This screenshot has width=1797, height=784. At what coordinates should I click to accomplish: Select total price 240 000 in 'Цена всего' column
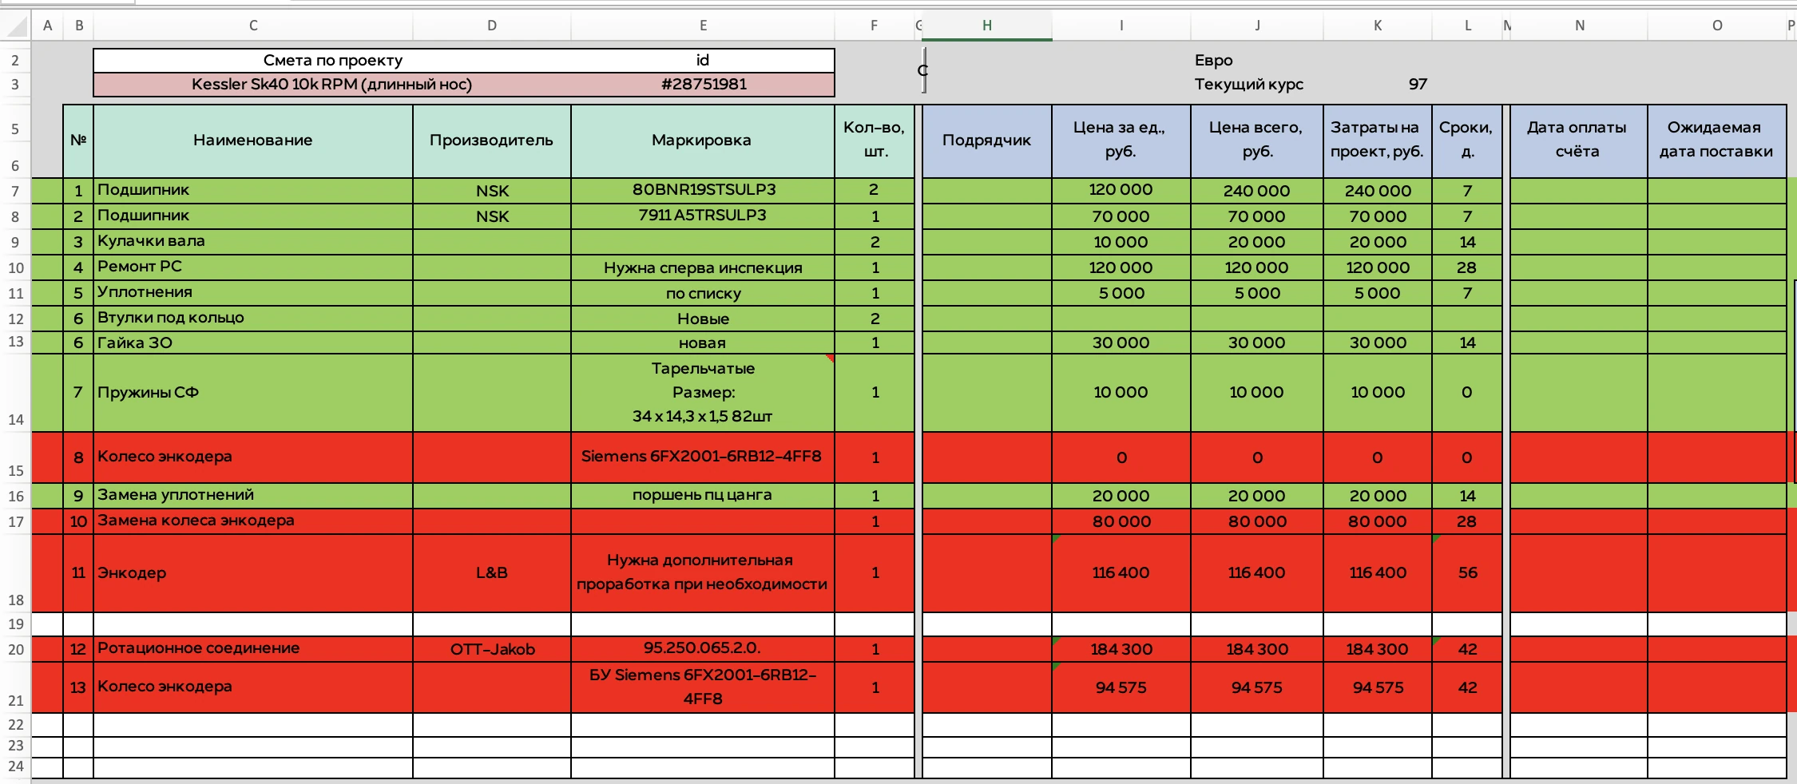1257,191
